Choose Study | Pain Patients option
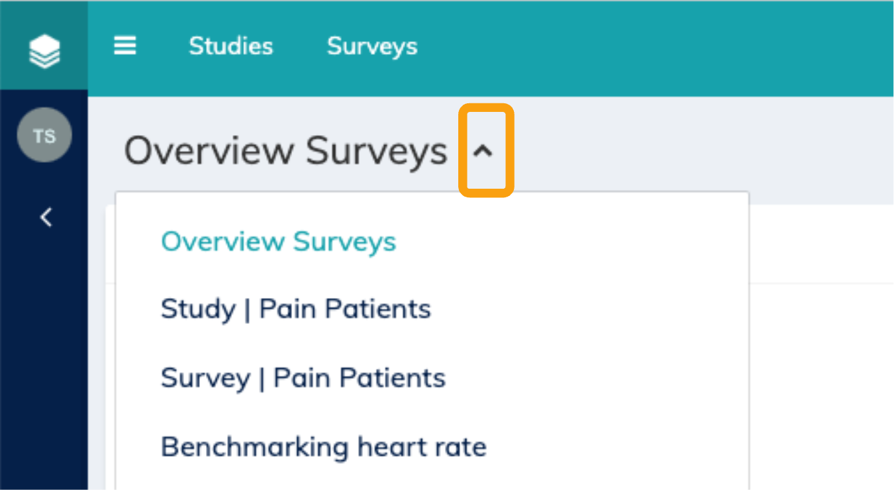The width and height of the screenshot is (894, 490). click(295, 309)
